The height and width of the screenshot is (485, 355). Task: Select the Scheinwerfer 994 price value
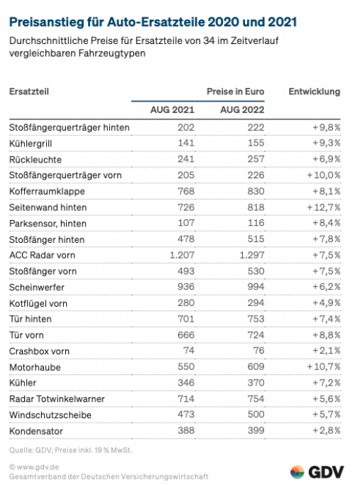(256, 287)
